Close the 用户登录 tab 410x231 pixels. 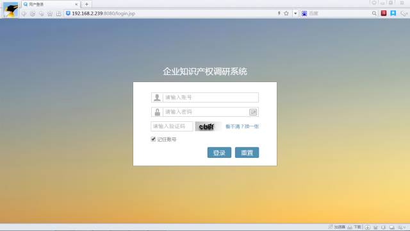pyautogui.click(x=76, y=4)
